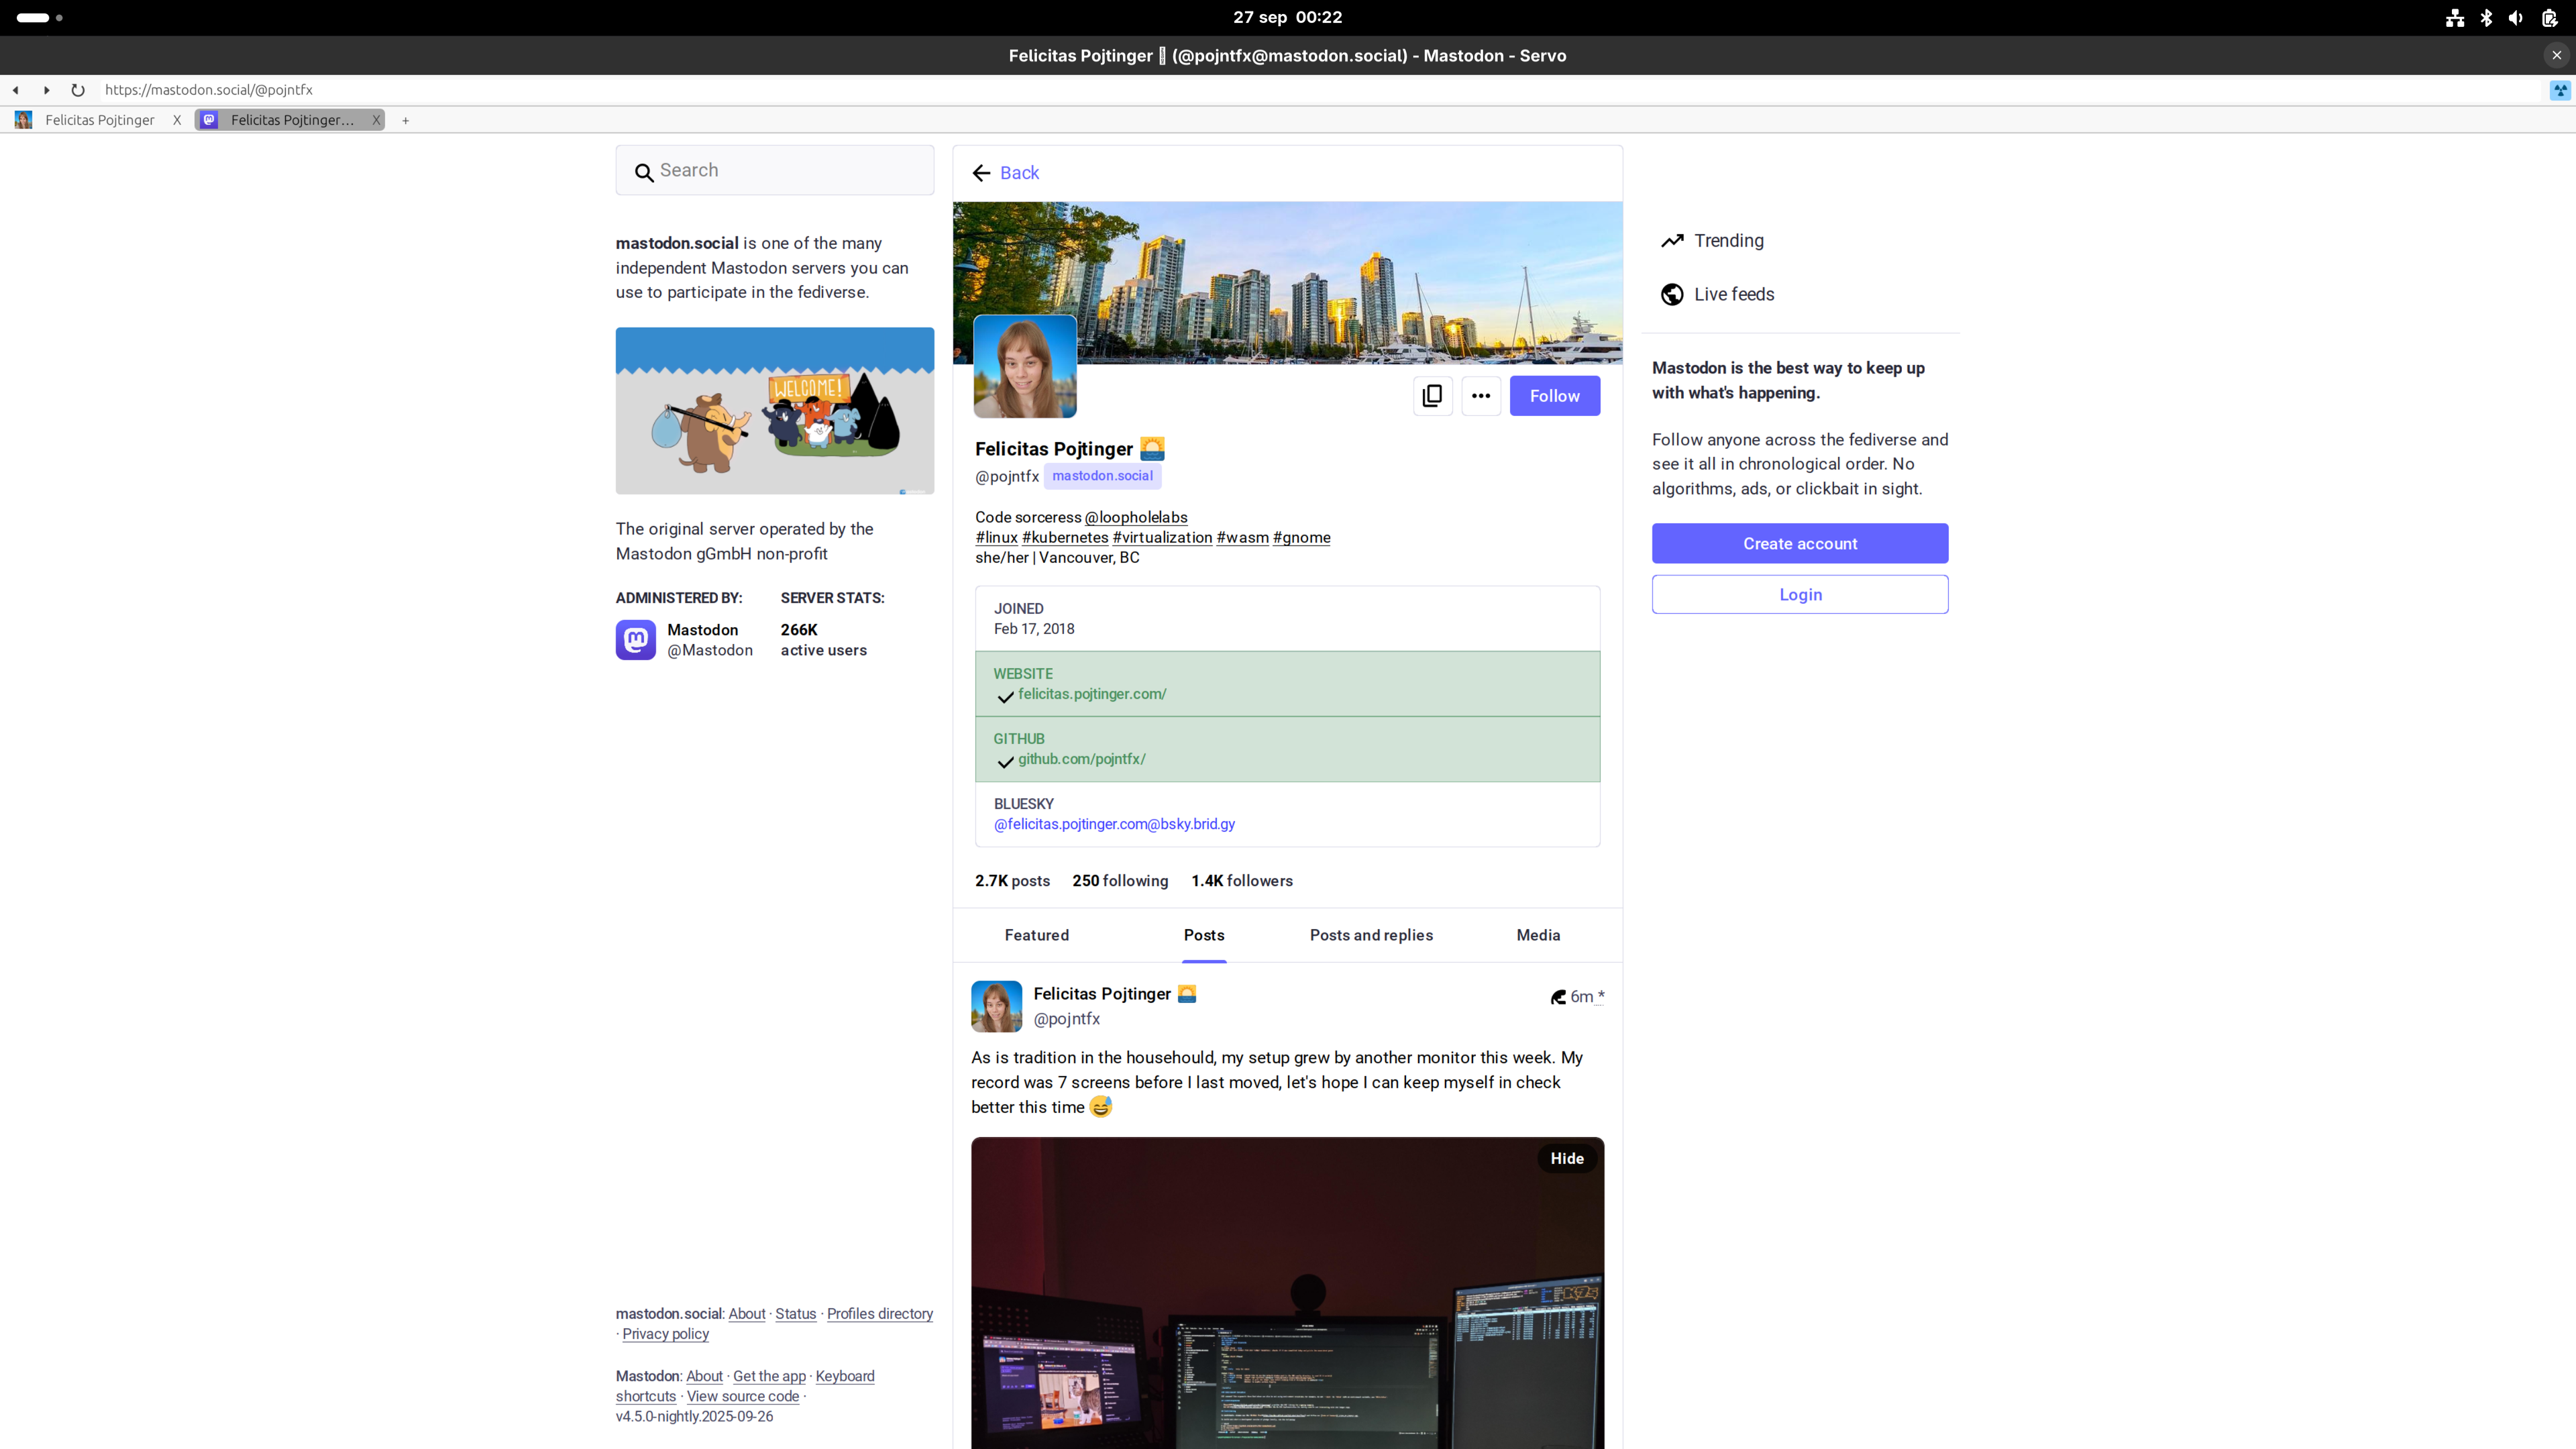
Task: Open the #linux hashtag
Action: point(996,537)
